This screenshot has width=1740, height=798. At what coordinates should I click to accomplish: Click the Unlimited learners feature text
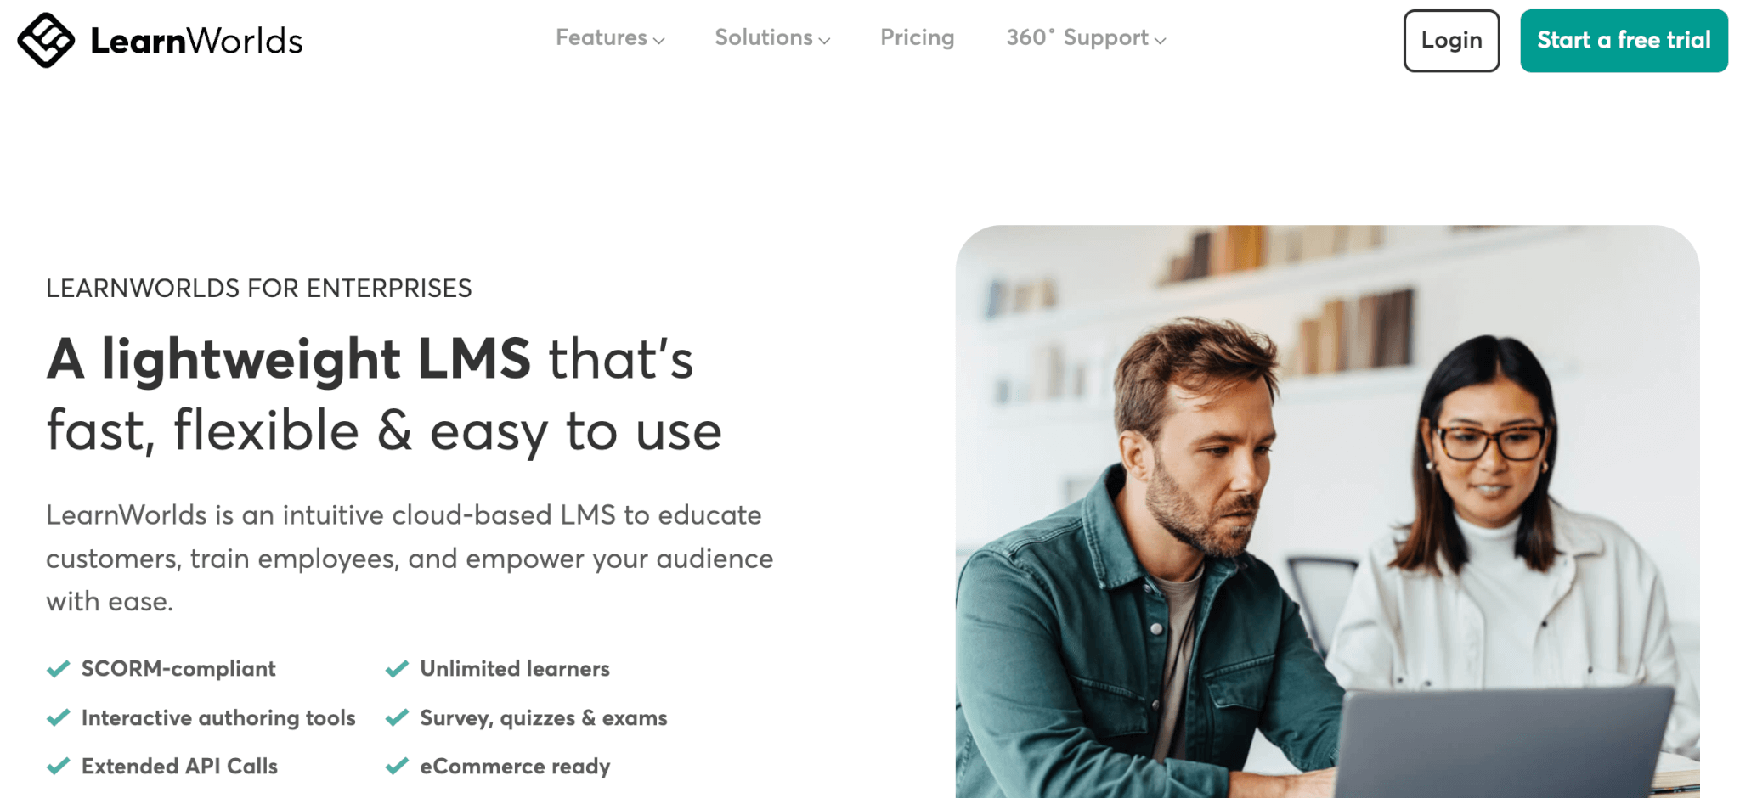(515, 669)
